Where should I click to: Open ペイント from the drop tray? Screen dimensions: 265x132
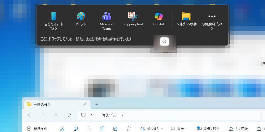(81, 19)
